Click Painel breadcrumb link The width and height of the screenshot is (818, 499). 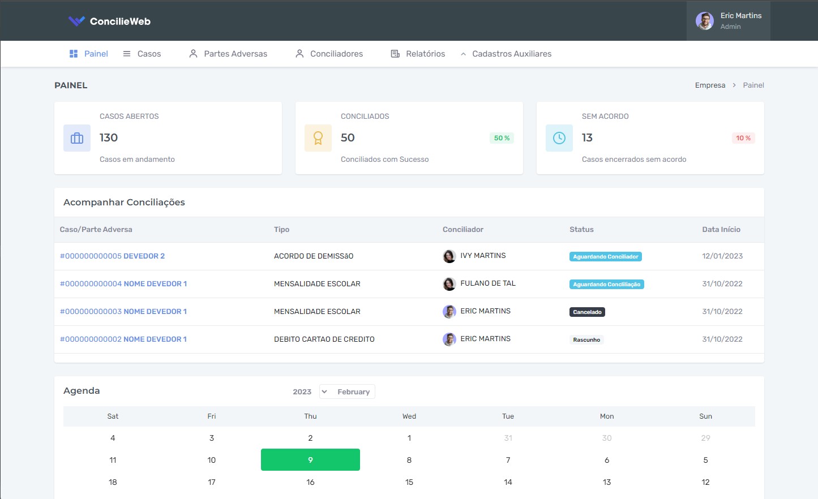point(753,85)
